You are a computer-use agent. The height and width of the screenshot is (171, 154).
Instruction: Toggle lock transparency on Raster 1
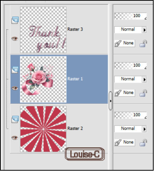(x=143, y=93)
